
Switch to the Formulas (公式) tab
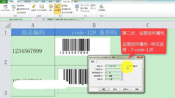coord(36,2)
